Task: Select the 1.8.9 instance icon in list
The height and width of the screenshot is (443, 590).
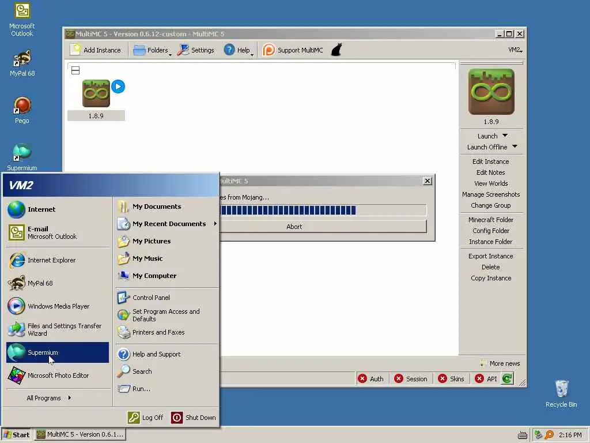Action: coord(96,93)
